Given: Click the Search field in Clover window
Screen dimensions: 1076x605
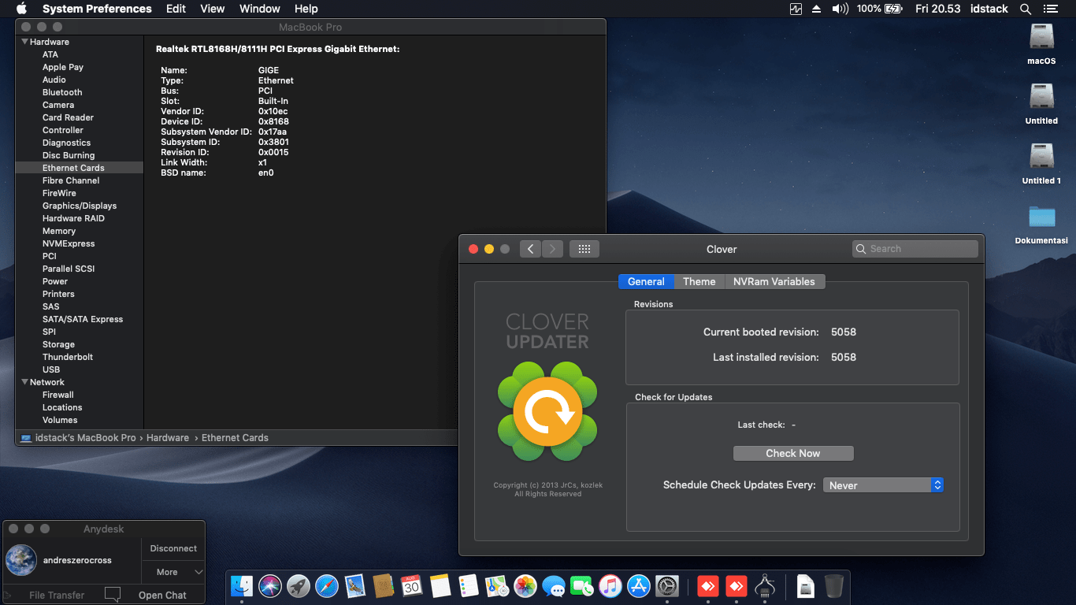Looking at the screenshot, I should 915,249.
